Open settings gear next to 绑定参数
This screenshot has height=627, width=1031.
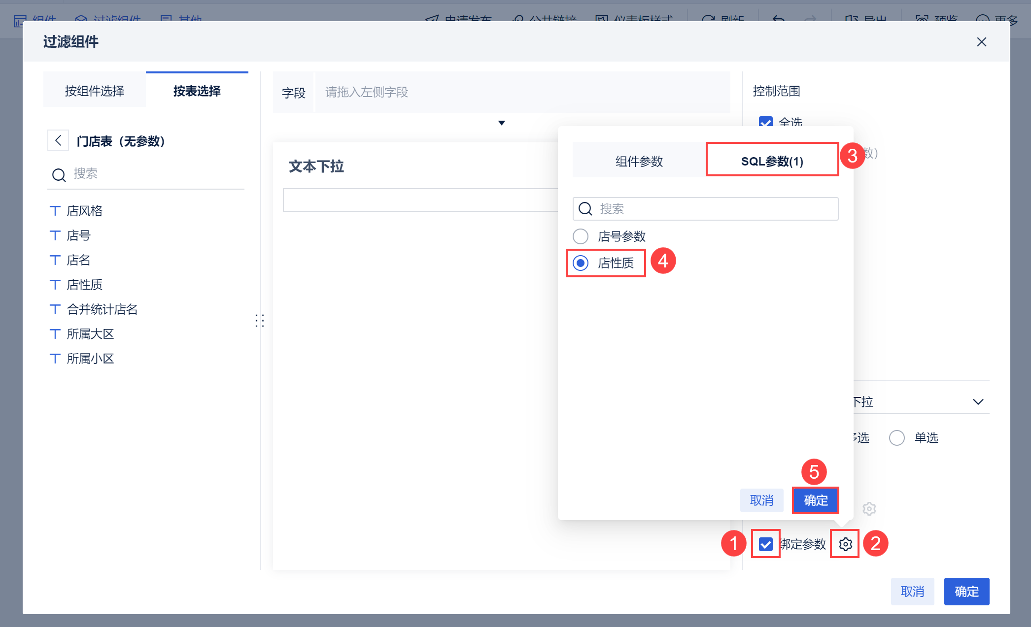point(845,544)
